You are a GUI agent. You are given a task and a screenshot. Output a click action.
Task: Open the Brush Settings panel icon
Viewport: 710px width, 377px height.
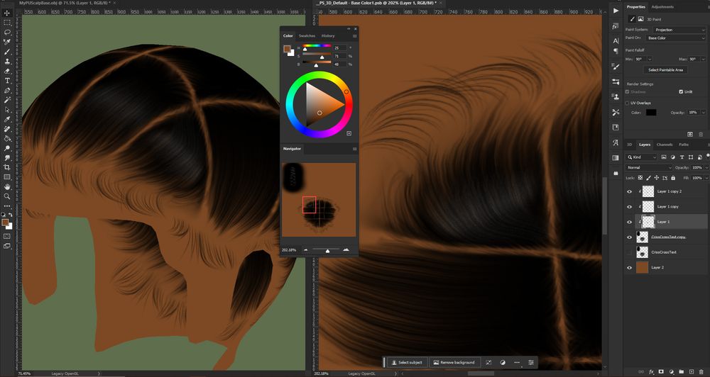[x=616, y=67]
